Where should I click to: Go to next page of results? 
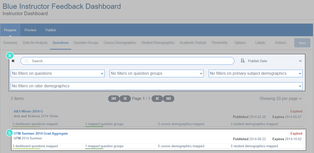[x=157, y=99]
